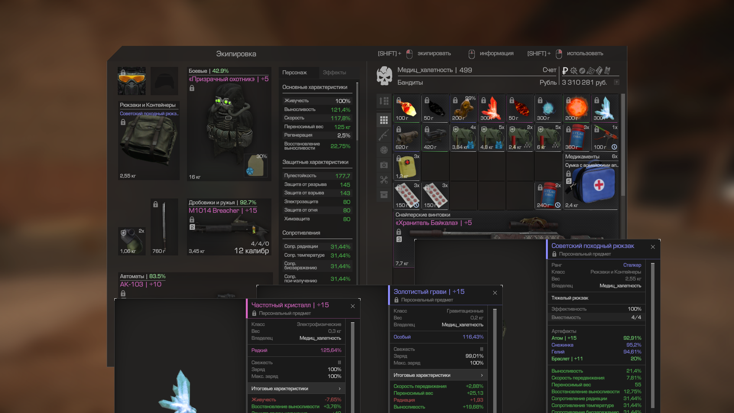Filter inventory by tools wrench icon
Image resolution: width=734 pixels, height=413 pixels.
pos(384,180)
